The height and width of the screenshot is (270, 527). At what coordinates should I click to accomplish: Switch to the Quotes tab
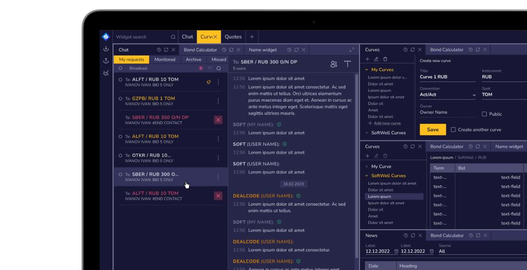coord(233,37)
